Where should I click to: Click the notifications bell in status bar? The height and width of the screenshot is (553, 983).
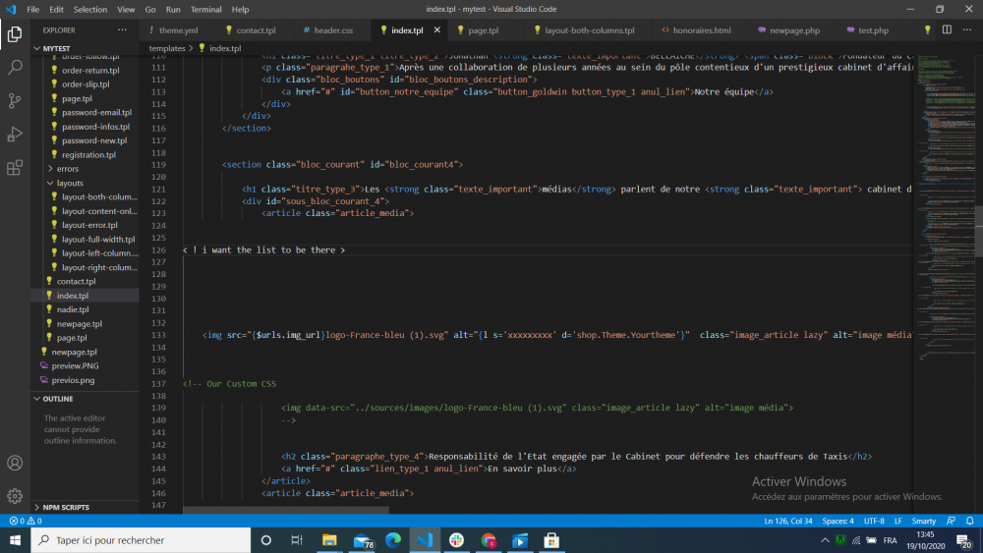[969, 521]
